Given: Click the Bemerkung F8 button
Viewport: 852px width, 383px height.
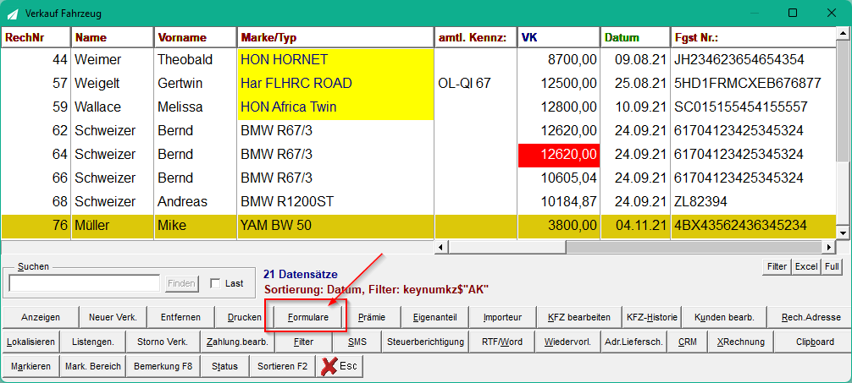Looking at the screenshot, I should [163, 366].
